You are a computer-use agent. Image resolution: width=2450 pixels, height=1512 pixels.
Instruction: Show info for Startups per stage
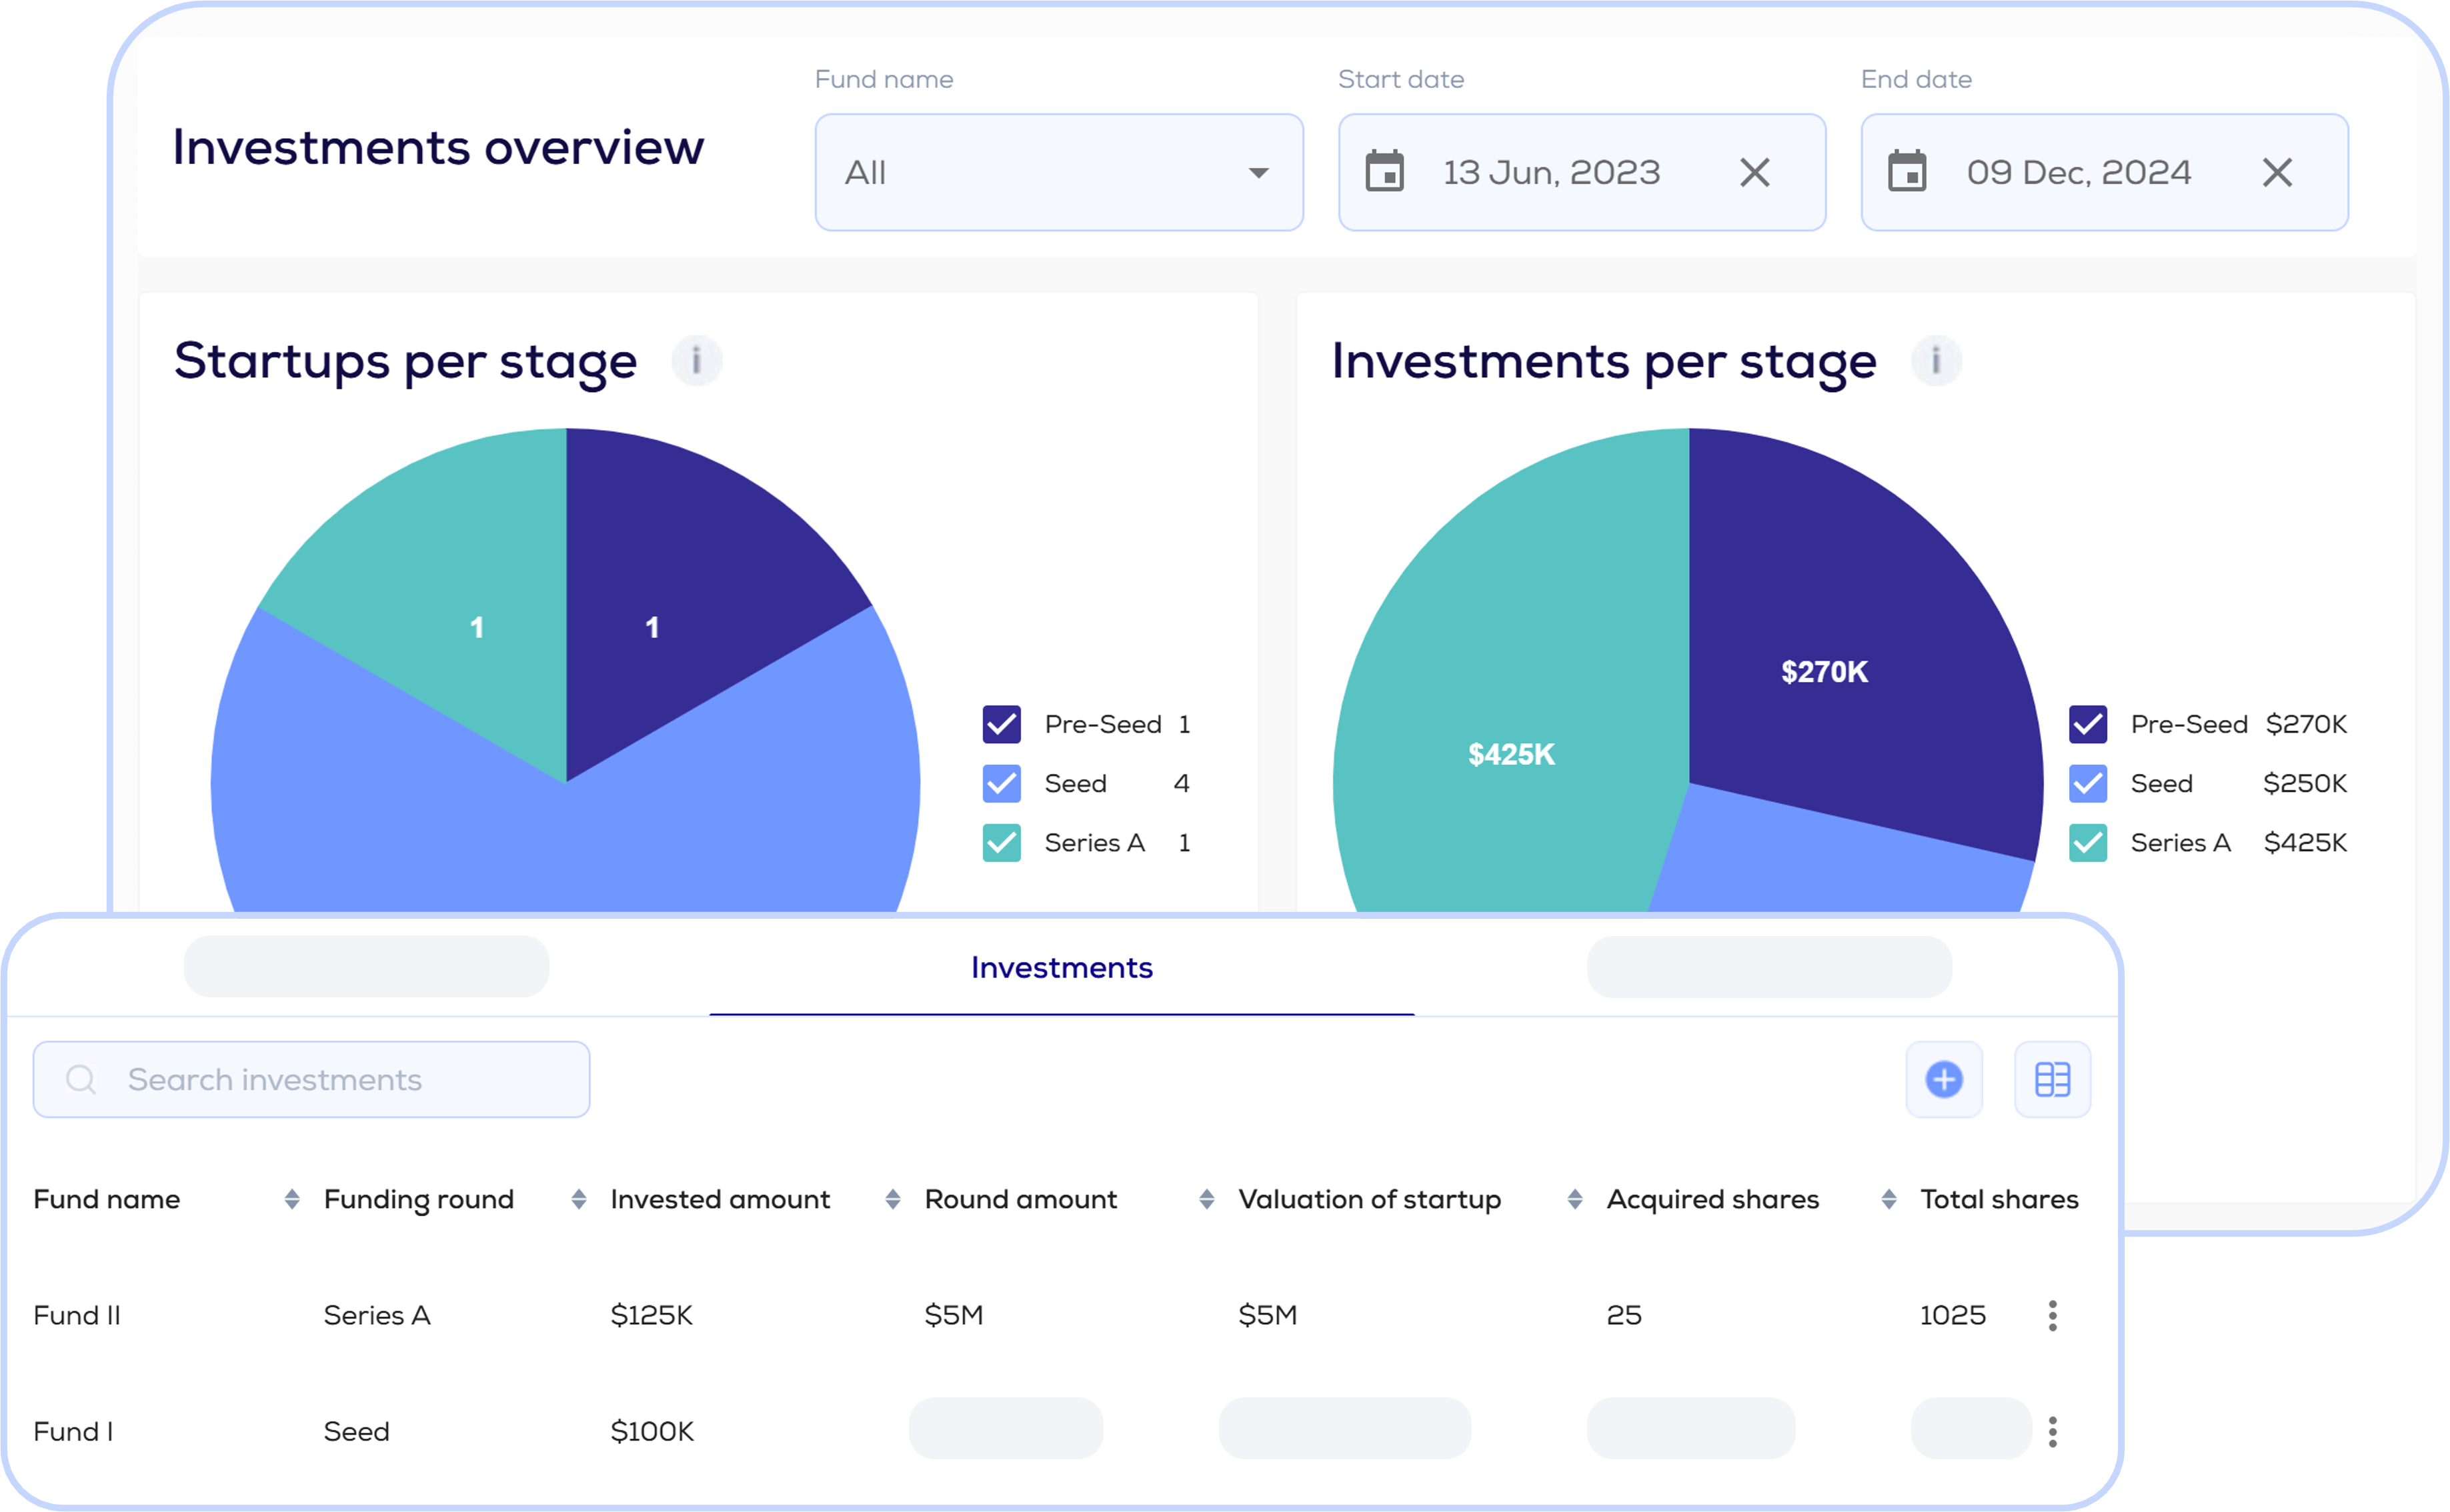(x=697, y=360)
